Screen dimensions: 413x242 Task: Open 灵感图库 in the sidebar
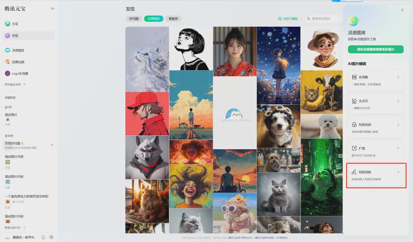(x=18, y=50)
